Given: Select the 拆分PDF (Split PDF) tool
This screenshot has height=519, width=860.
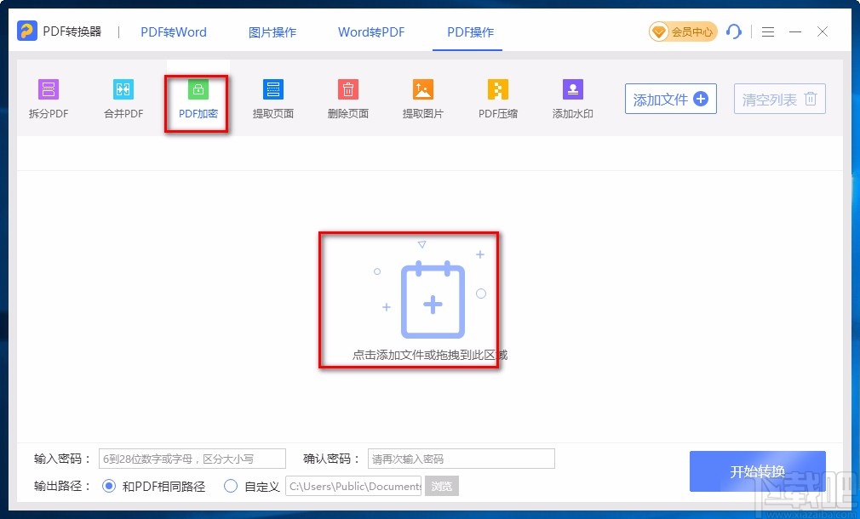Looking at the screenshot, I should tap(48, 98).
